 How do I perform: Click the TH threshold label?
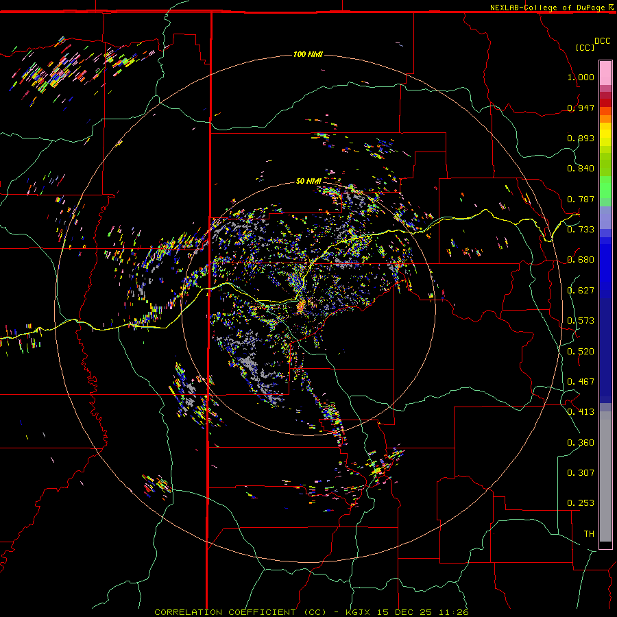click(589, 534)
